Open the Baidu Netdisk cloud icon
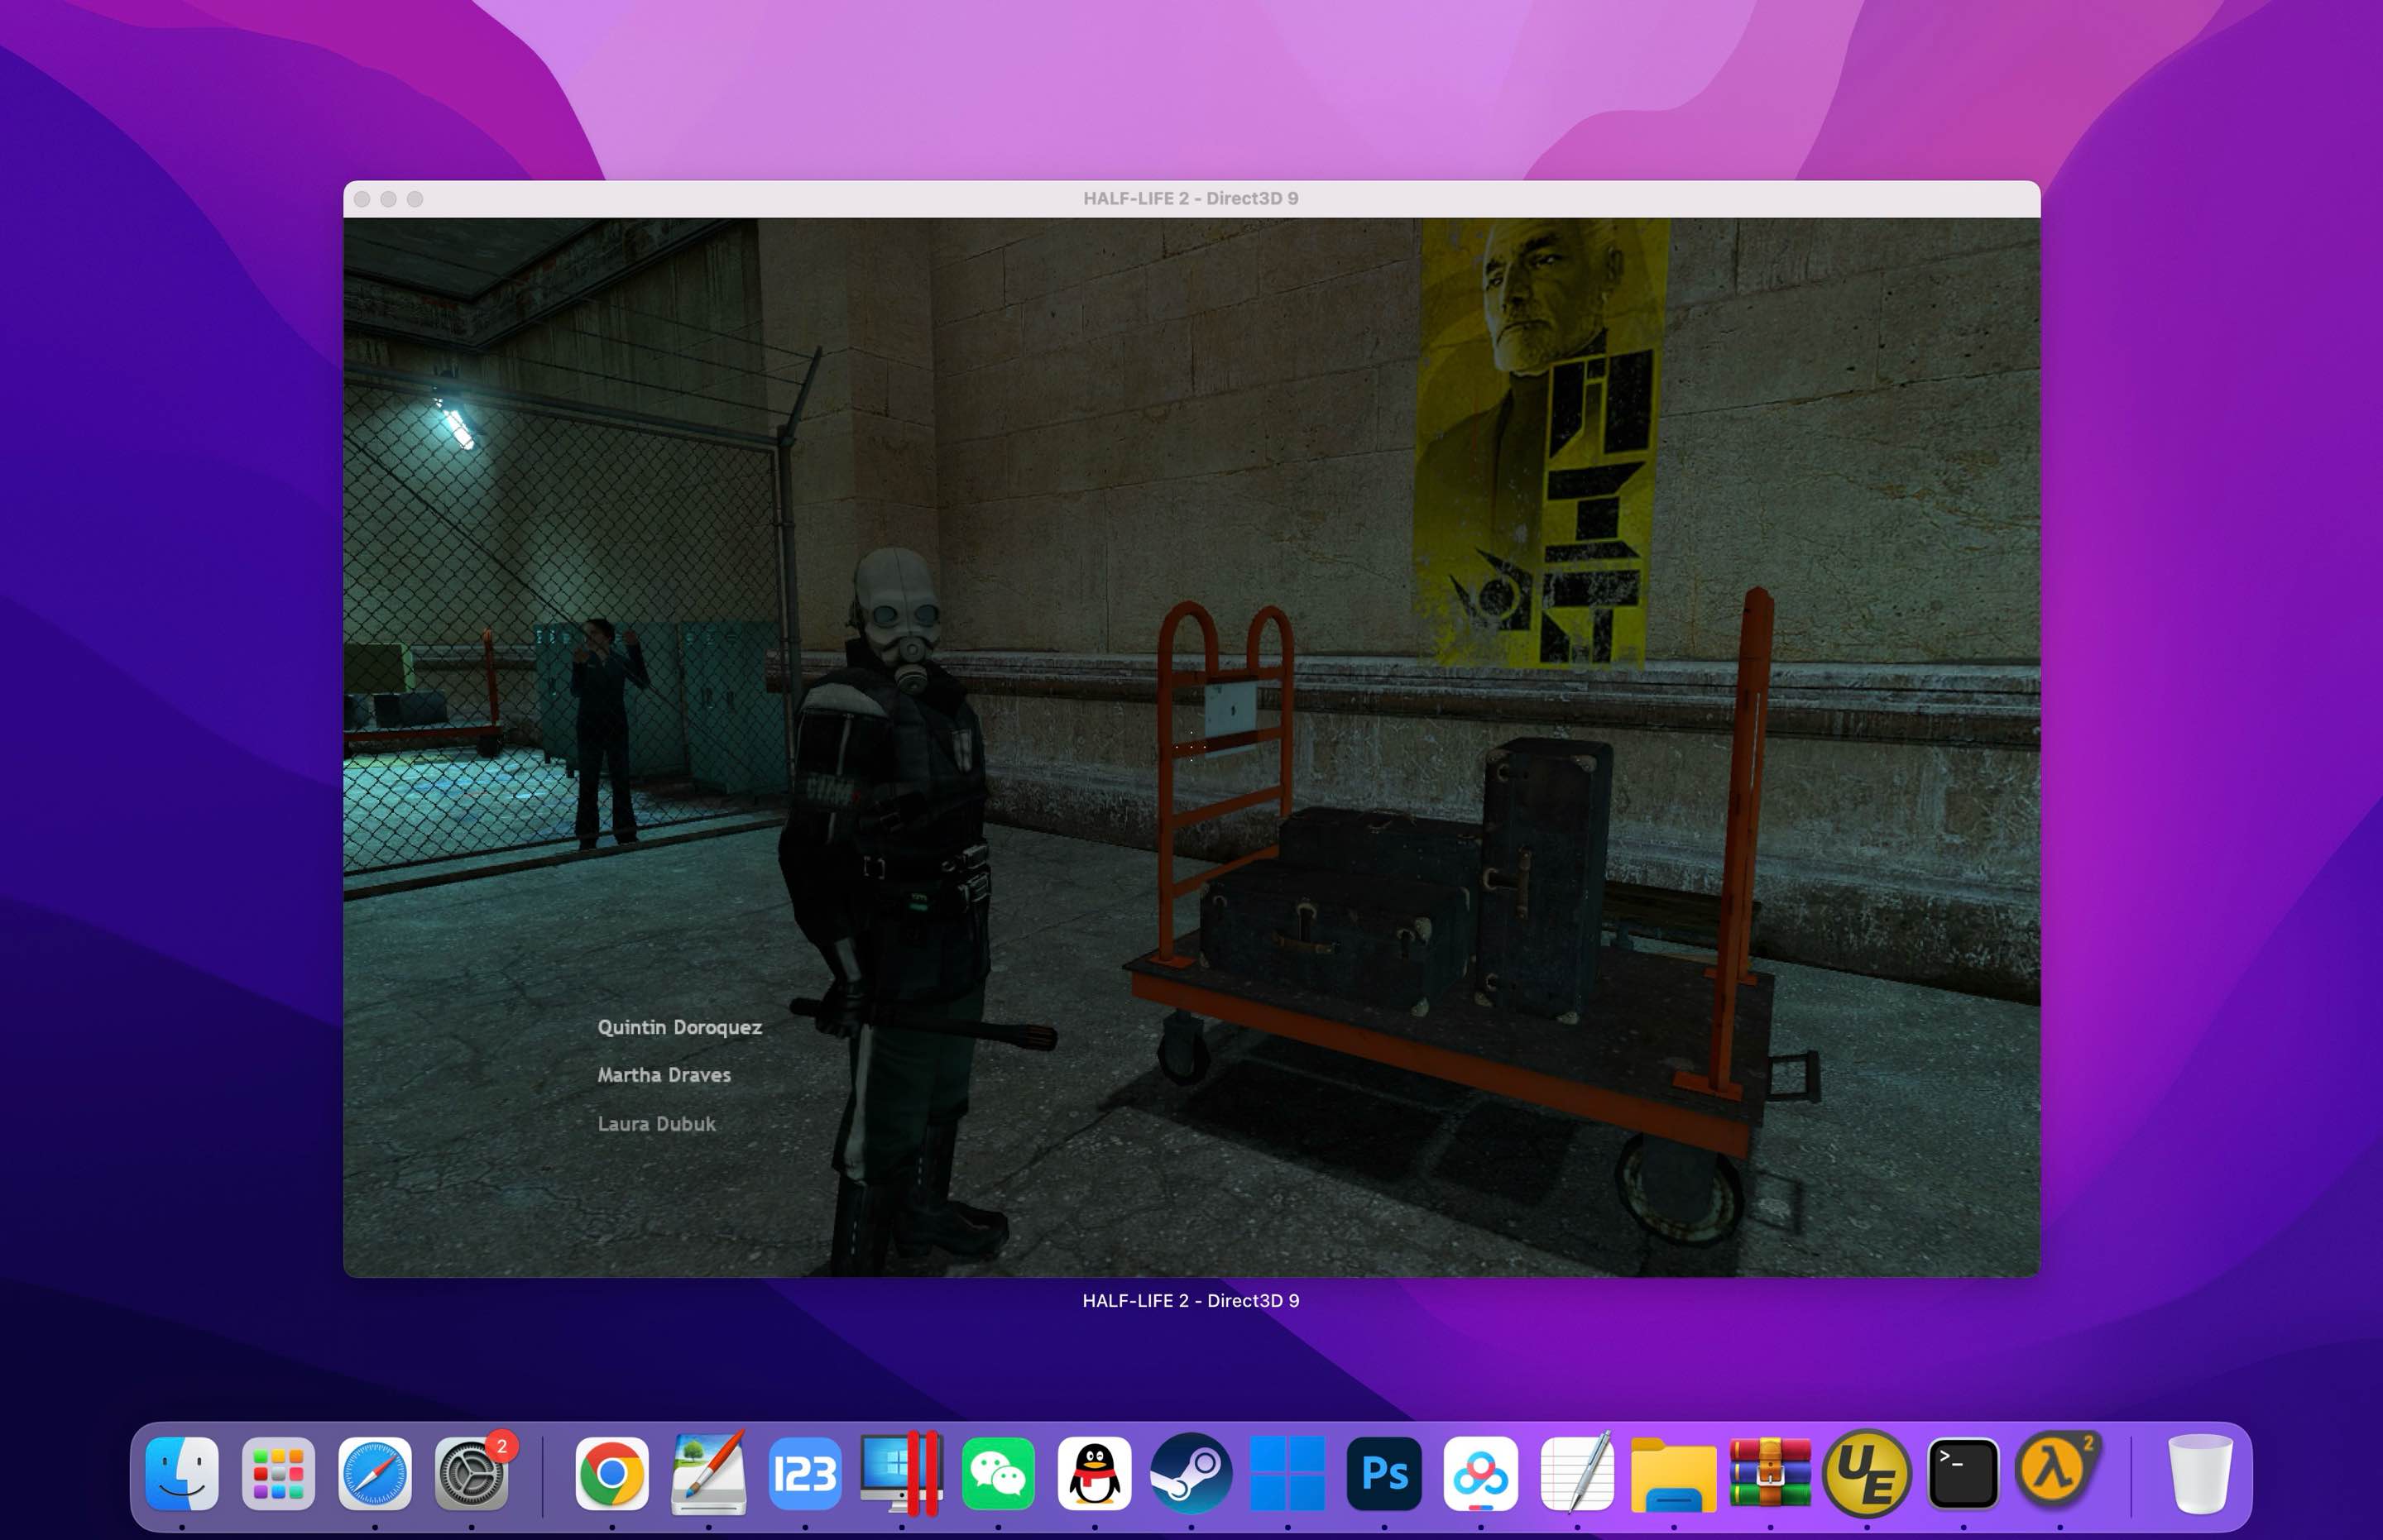The width and height of the screenshot is (2383, 1540). (x=1480, y=1473)
